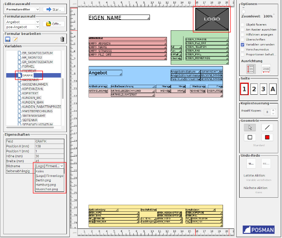Select KASSENNUMMER in the Variablen list
The width and height of the screenshot is (282, 238).
(35, 84)
